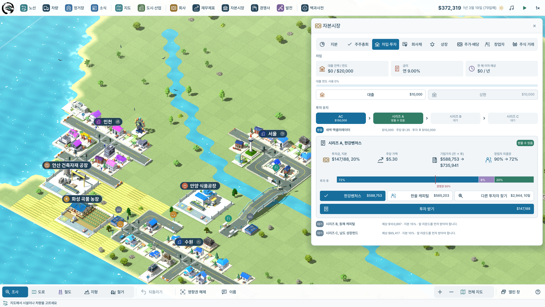The width and height of the screenshot is (545, 307).
Task: Start the game with play button
Action: [x=525, y=8]
